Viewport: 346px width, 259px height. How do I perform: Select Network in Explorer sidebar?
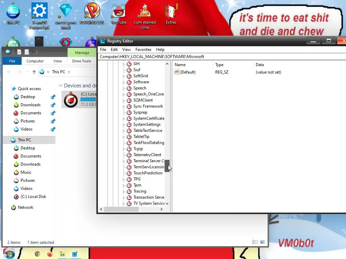(25, 207)
